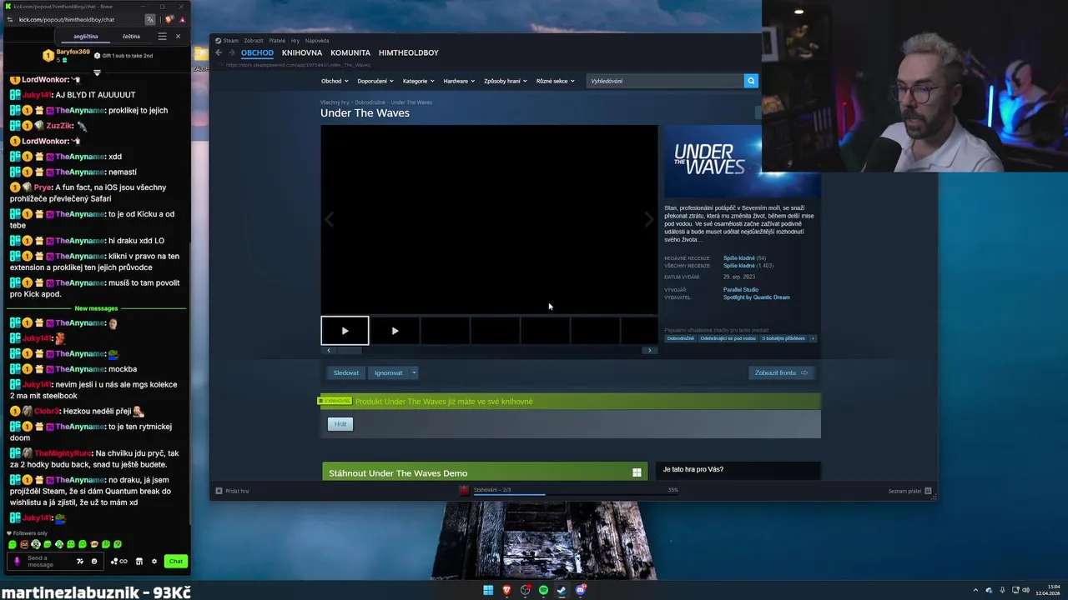
Task: Open the KOMUNITA tab
Action: click(350, 52)
